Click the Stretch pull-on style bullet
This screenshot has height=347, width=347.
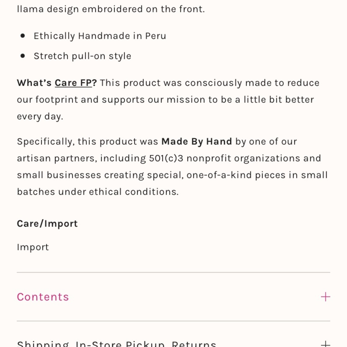pos(82,56)
